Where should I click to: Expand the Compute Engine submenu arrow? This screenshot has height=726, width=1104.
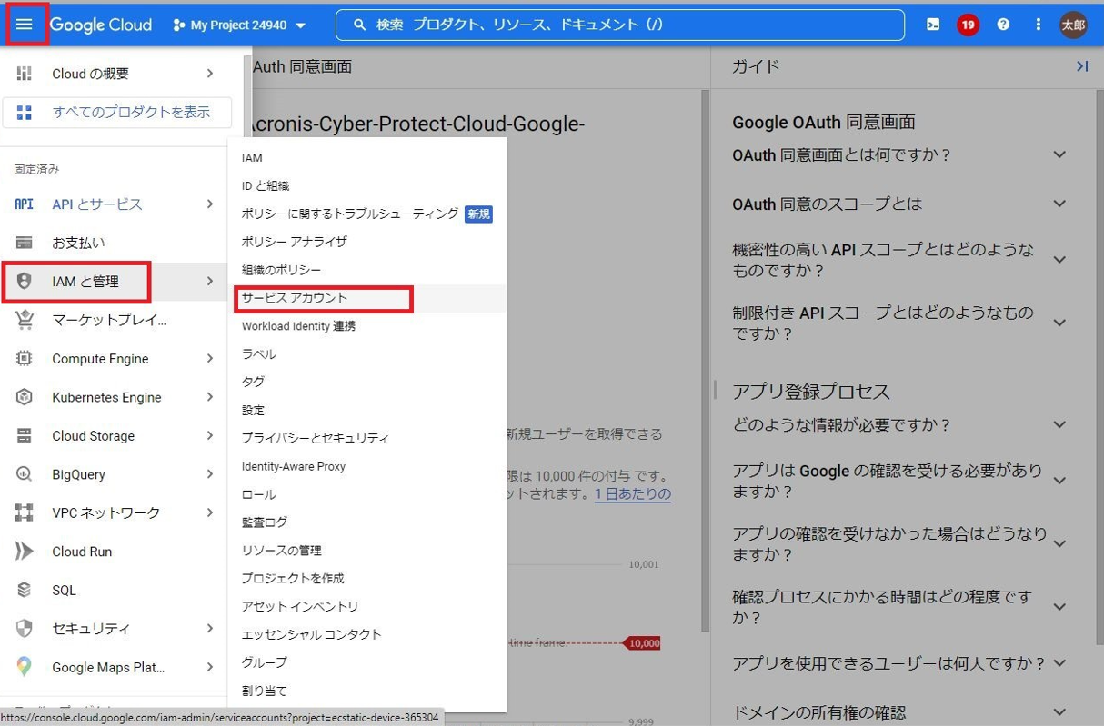(x=210, y=359)
